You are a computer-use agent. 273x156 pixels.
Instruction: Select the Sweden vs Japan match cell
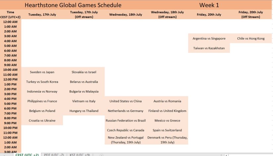click(42, 72)
